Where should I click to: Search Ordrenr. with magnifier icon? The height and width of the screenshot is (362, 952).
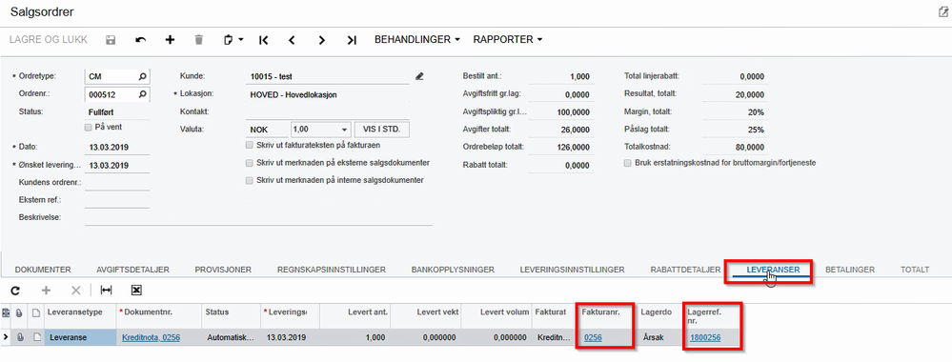pyautogui.click(x=143, y=94)
